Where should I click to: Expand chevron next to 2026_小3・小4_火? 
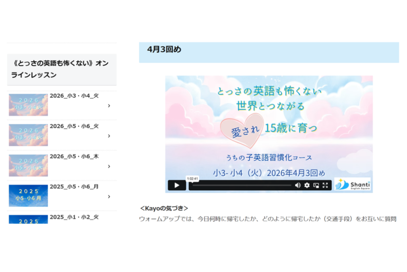(109, 106)
